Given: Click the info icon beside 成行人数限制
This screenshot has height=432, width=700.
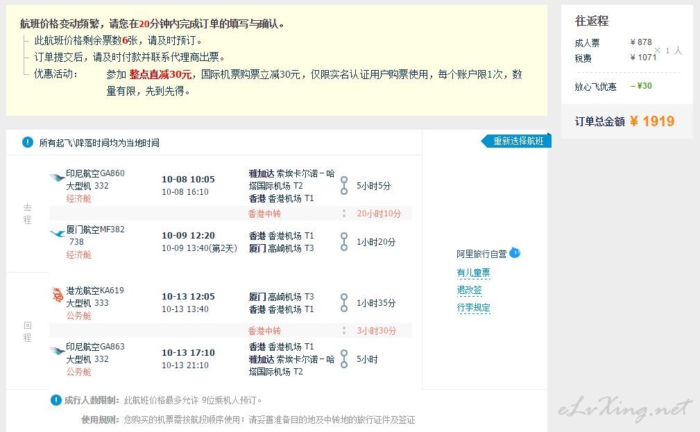Looking at the screenshot, I should coord(56,400).
